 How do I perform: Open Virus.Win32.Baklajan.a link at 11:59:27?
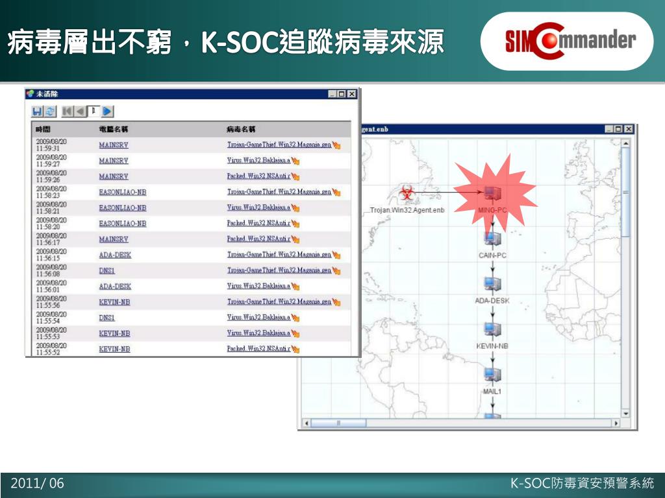[x=258, y=161]
